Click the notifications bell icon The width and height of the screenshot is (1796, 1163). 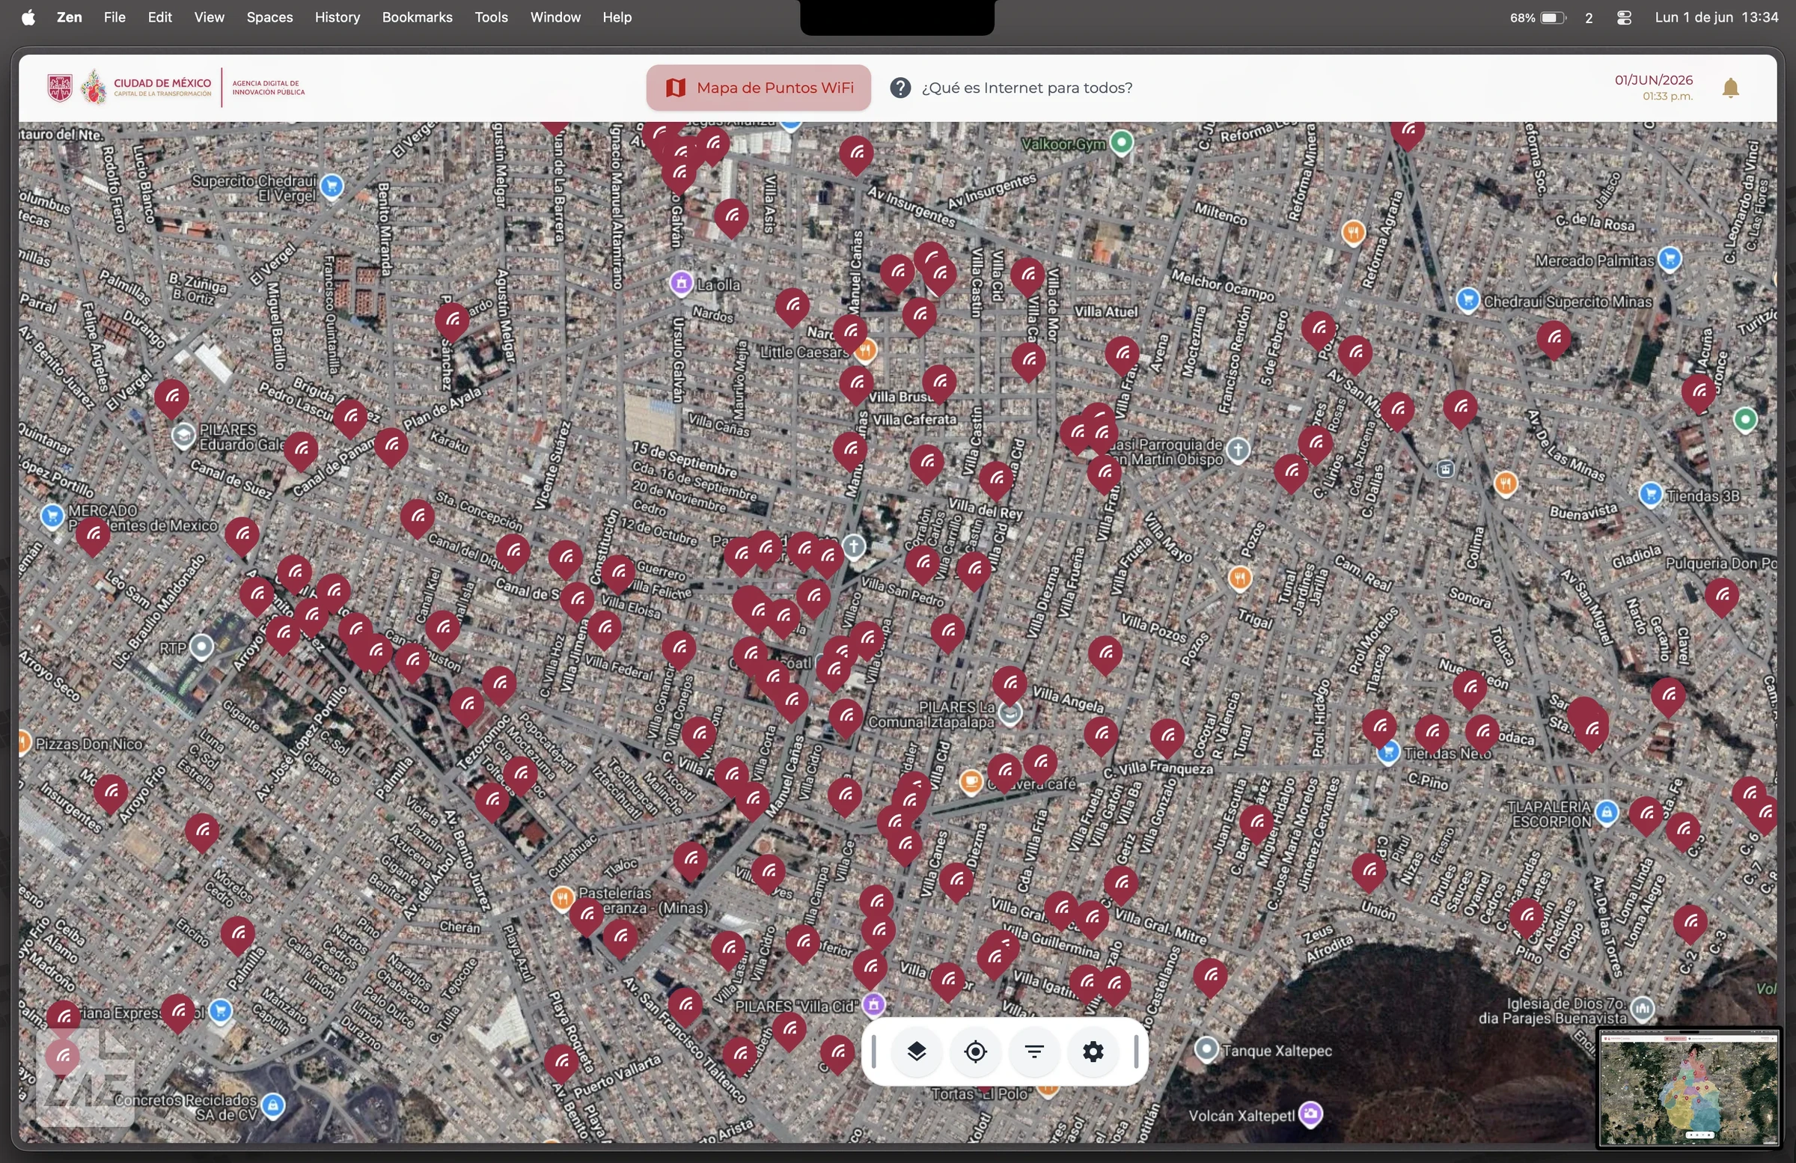coord(1730,88)
